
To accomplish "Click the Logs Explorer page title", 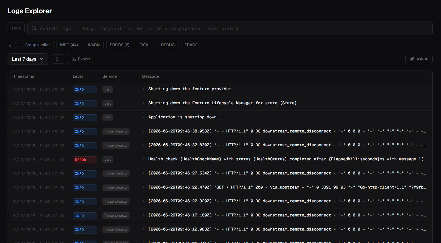I will click(x=30, y=11).
